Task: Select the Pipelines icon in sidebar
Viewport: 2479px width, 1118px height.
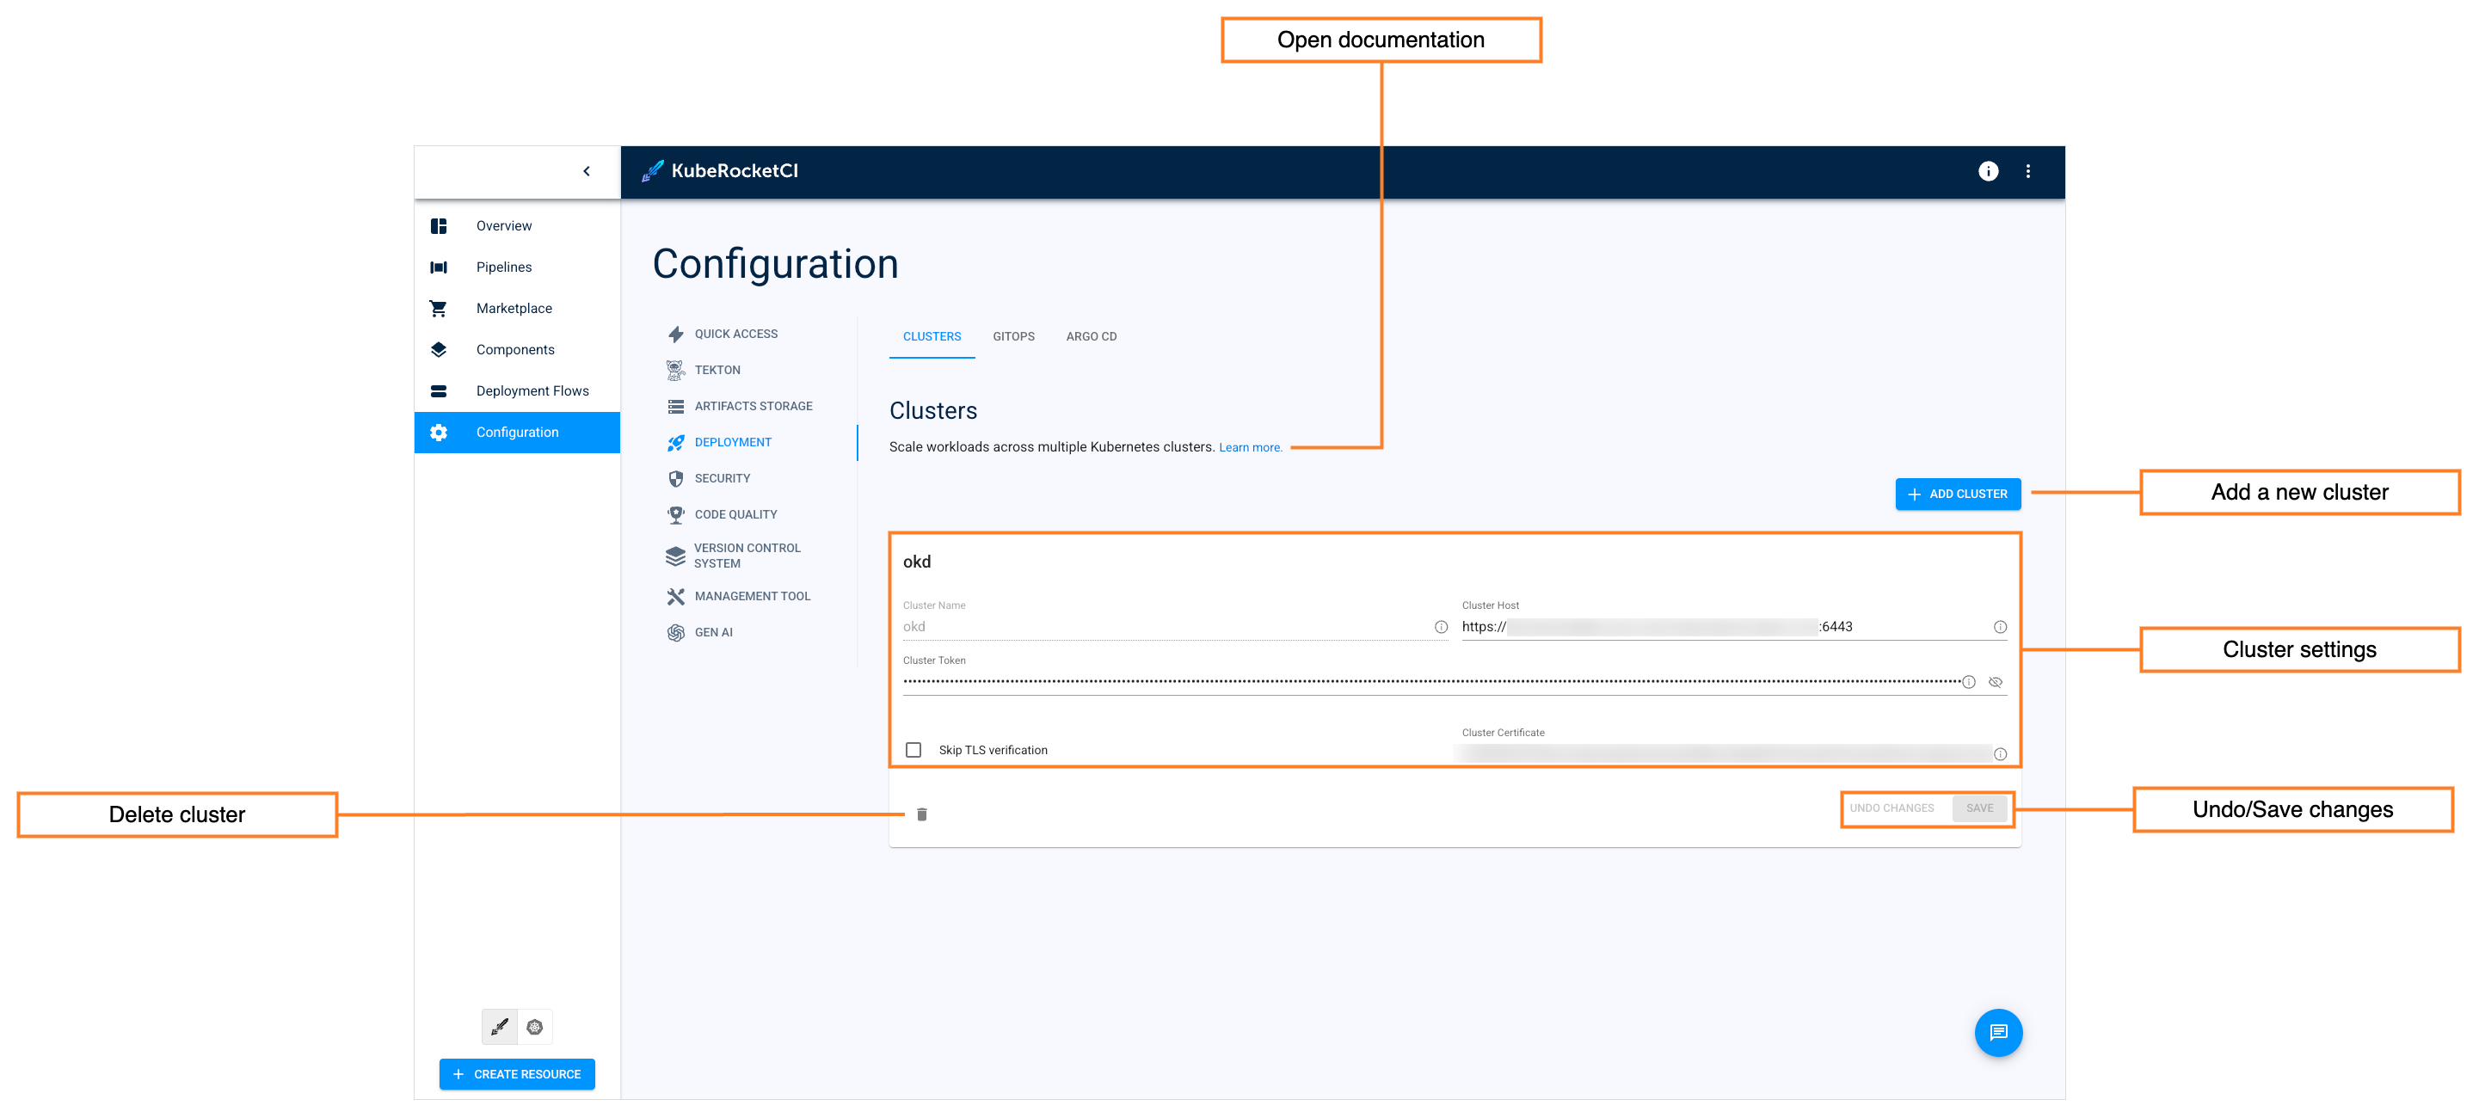Action: 439,267
